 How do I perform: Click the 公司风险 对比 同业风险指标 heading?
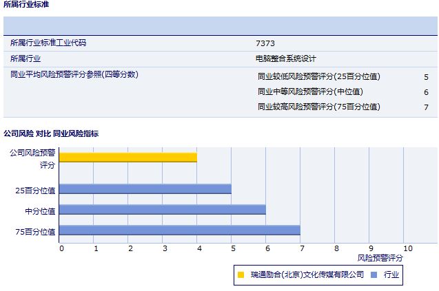click(x=51, y=133)
